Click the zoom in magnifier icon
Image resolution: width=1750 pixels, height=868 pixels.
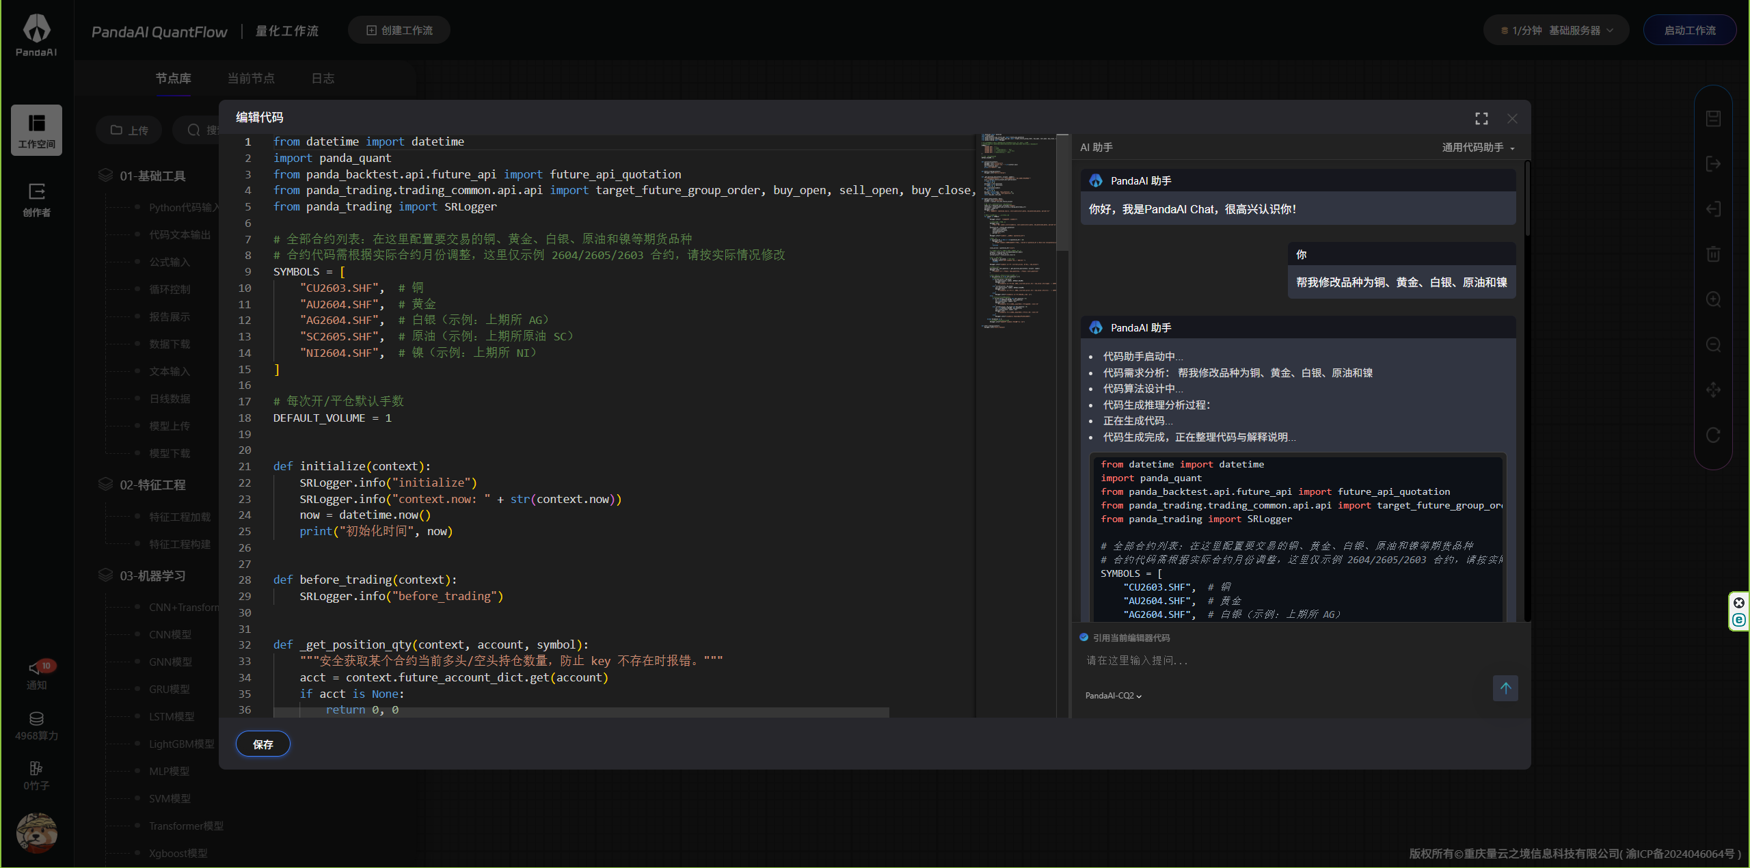point(1713,299)
